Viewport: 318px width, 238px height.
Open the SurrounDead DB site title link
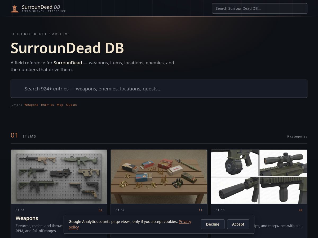click(x=41, y=7)
